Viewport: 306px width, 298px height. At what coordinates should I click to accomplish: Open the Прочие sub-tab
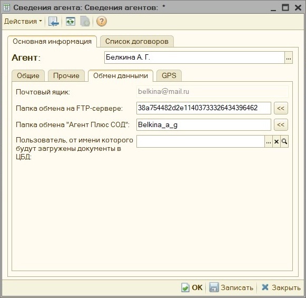[66, 75]
